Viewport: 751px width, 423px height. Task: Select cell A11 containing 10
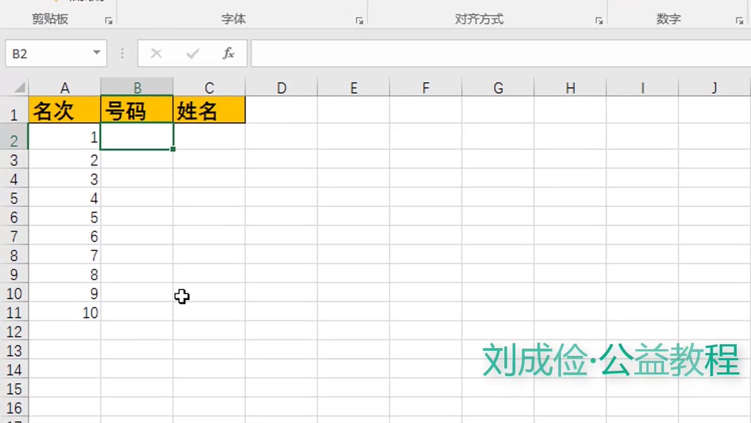click(x=65, y=313)
